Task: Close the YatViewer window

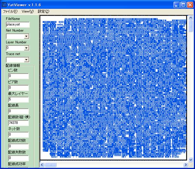Action: click(x=190, y=5)
